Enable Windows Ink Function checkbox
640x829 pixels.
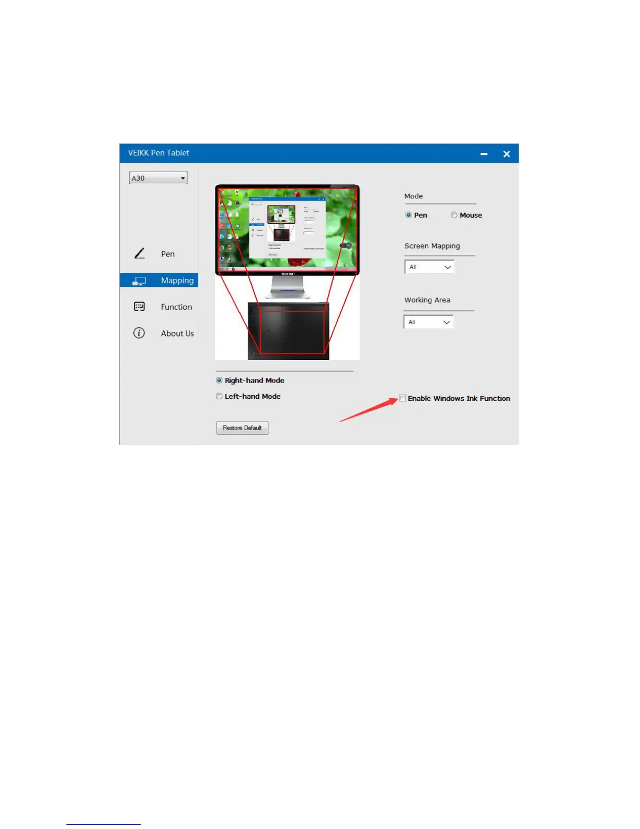pyautogui.click(x=403, y=398)
